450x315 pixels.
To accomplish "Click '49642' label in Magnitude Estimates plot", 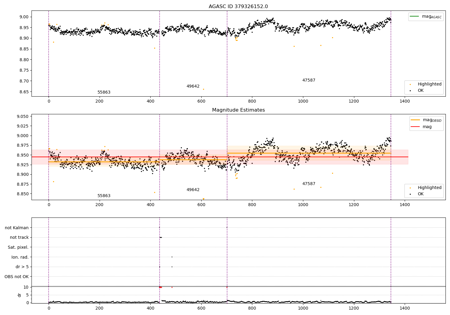I will tap(193, 190).
